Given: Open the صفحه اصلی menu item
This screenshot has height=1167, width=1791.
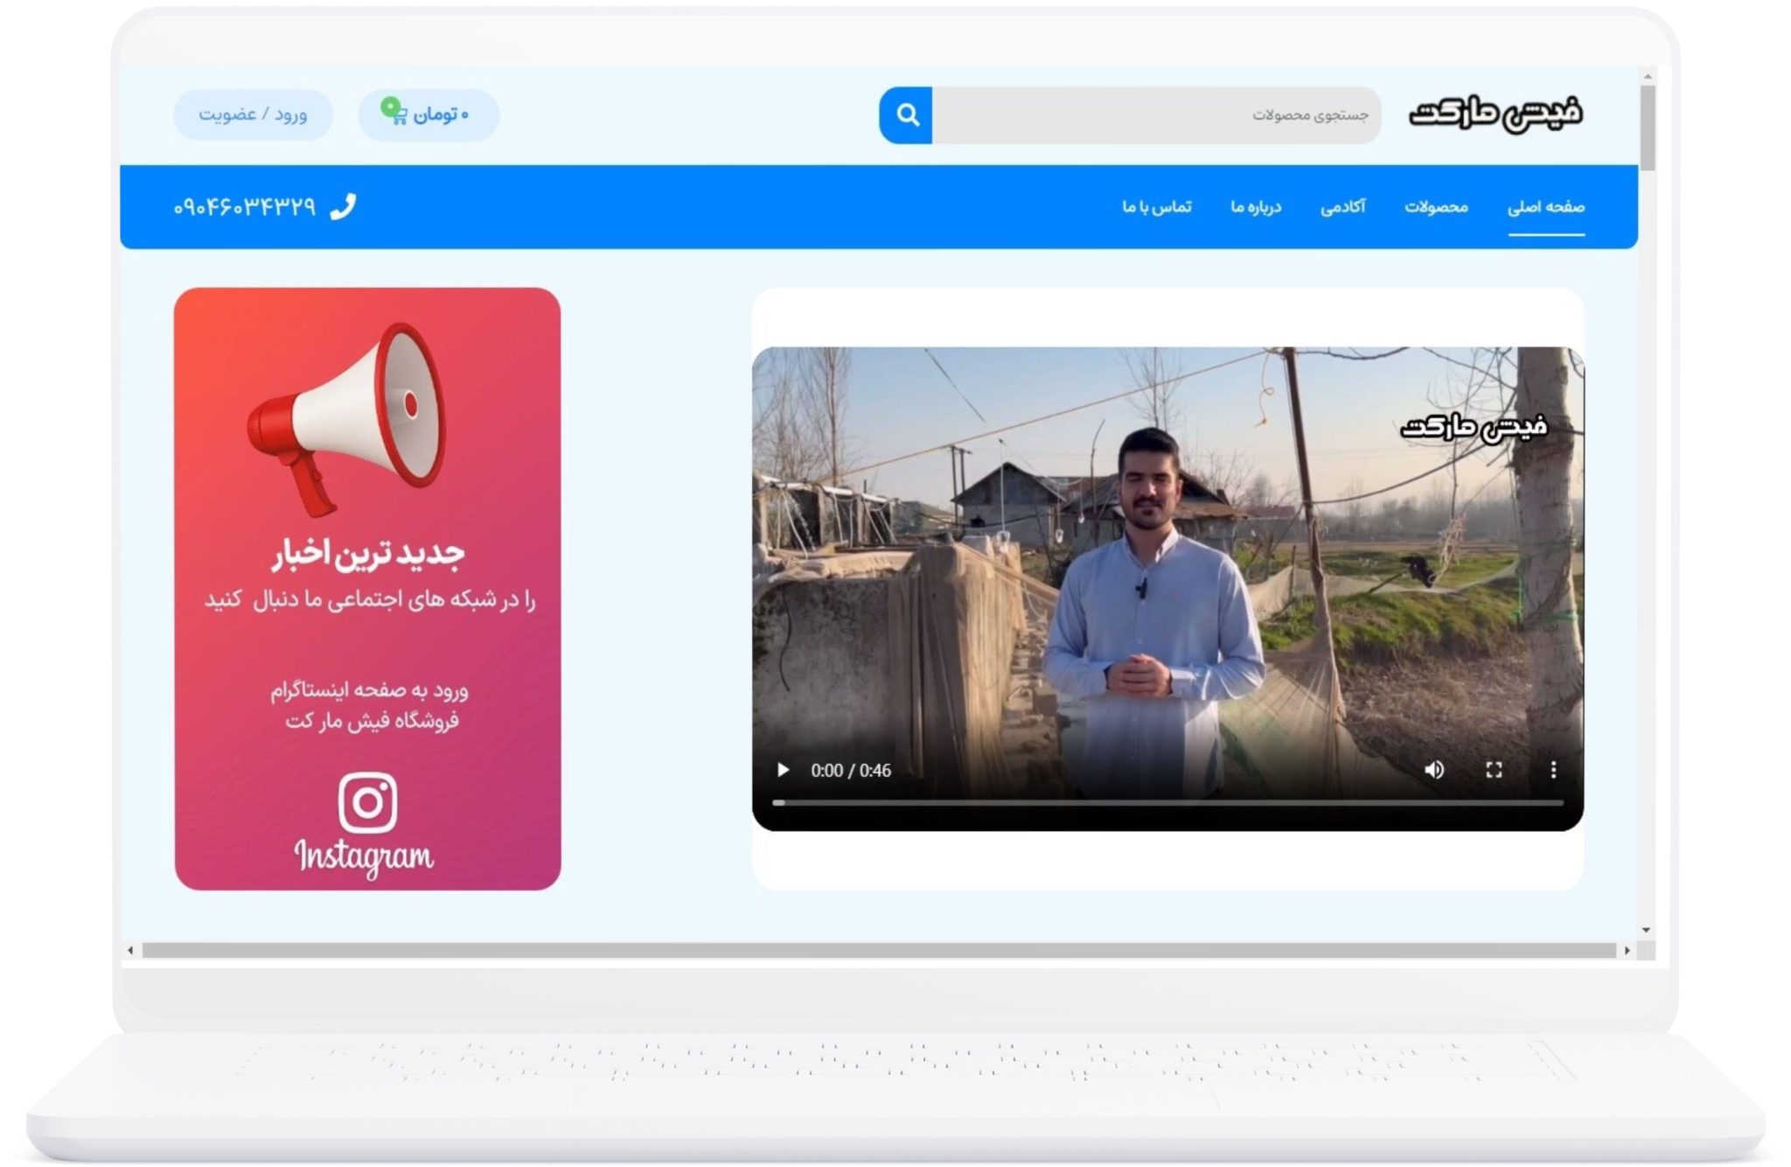Looking at the screenshot, I should tap(1545, 206).
